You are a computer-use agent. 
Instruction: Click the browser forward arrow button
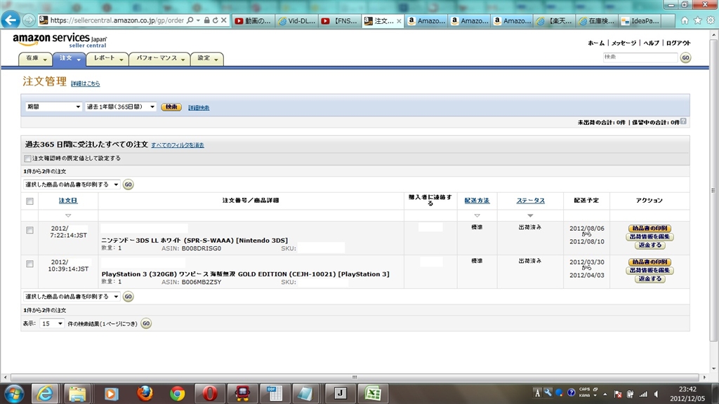tap(28, 20)
